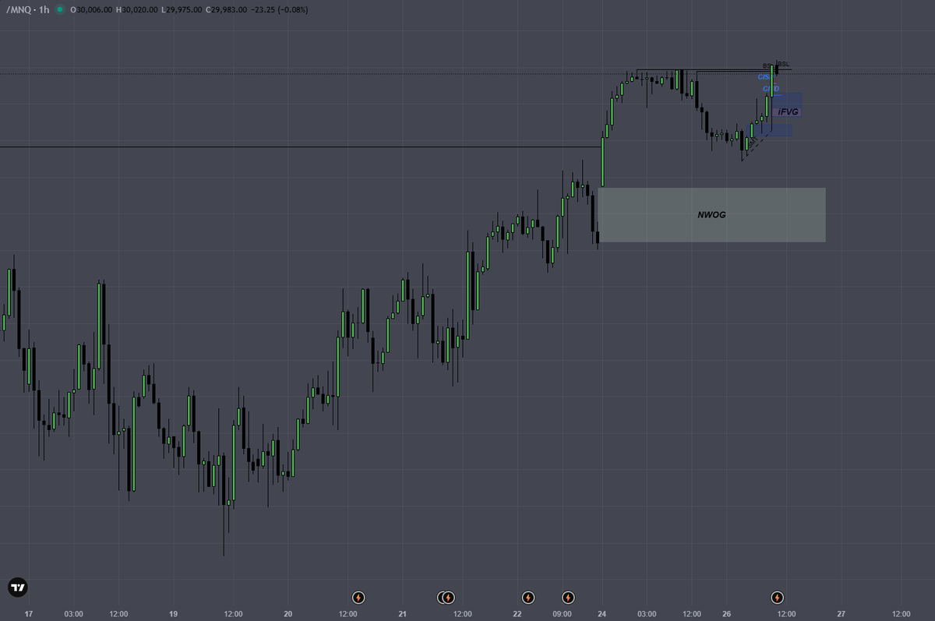Click the date label 24 on the time axis
This screenshot has width=935, height=621.
pyautogui.click(x=602, y=614)
